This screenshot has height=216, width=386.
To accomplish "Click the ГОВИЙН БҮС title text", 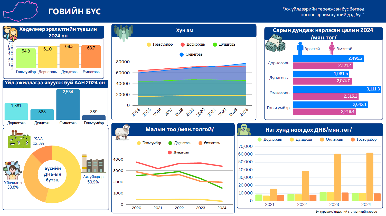I will click(74, 12).
